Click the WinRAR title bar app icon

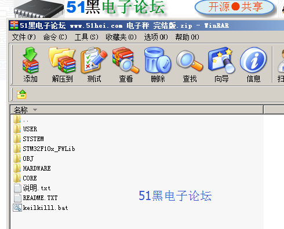point(14,25)
